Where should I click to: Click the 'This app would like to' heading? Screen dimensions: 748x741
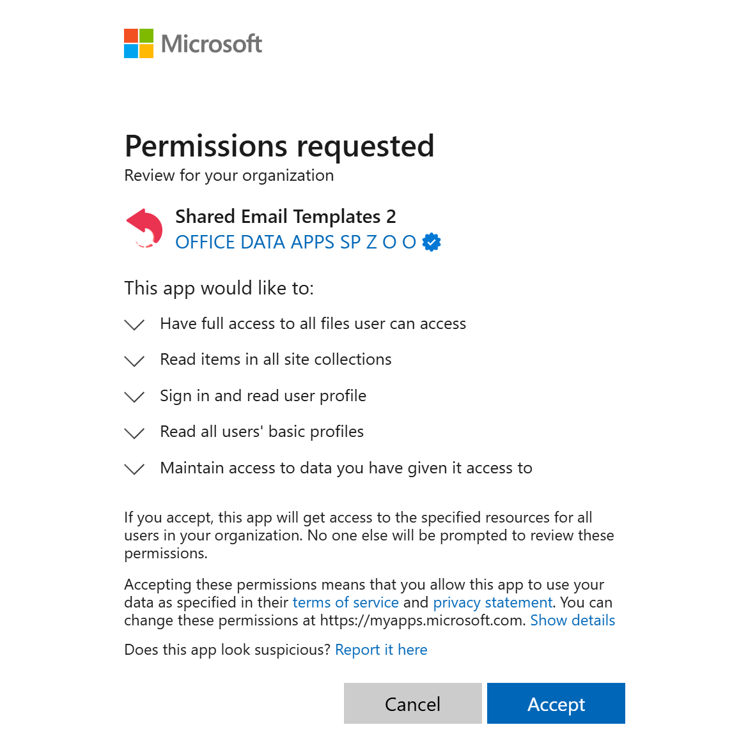220,288
